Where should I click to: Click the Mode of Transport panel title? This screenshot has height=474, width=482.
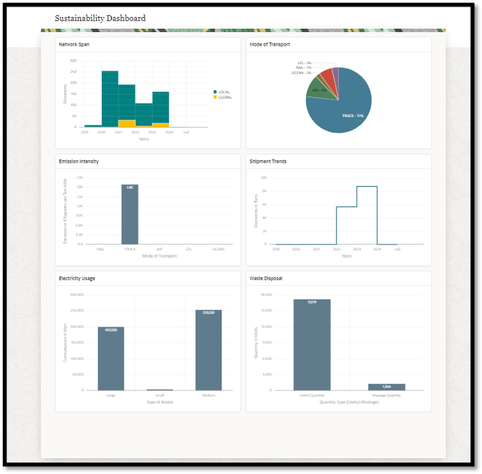click(269, 44)
